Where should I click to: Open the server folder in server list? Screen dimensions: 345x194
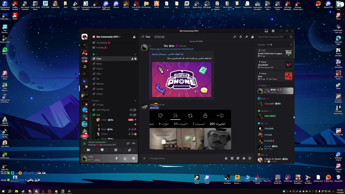click(x=84, y=81)
